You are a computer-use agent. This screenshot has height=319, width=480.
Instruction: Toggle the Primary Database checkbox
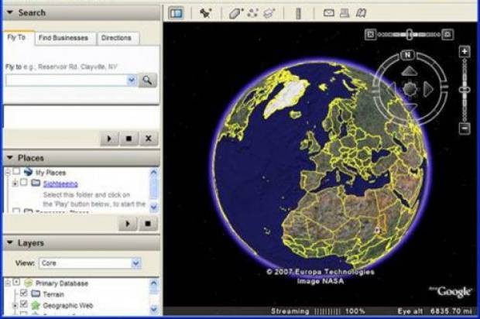click(x=16, y=283)
